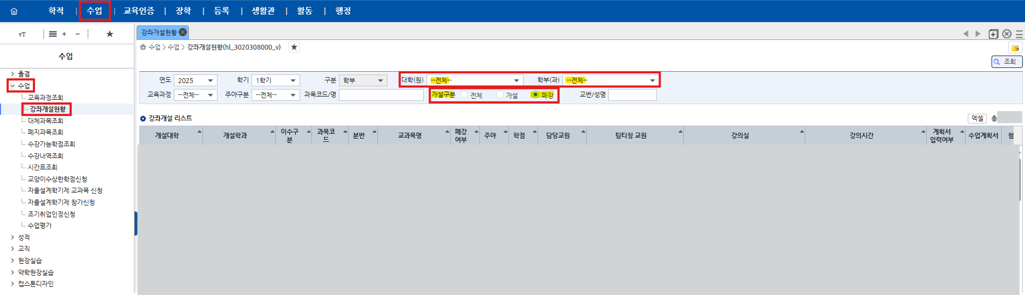Click the font size icon in sidebar toolbar
1025x295 pixels.
pos(22,34)
